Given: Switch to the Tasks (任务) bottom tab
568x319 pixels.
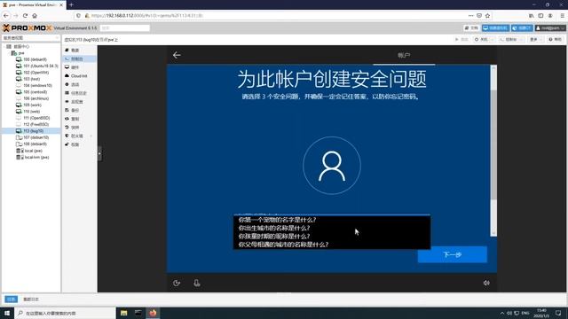Looking at the screenshot, I should (x=12, y=300).
